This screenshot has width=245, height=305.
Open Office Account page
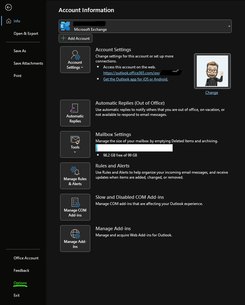26,258
